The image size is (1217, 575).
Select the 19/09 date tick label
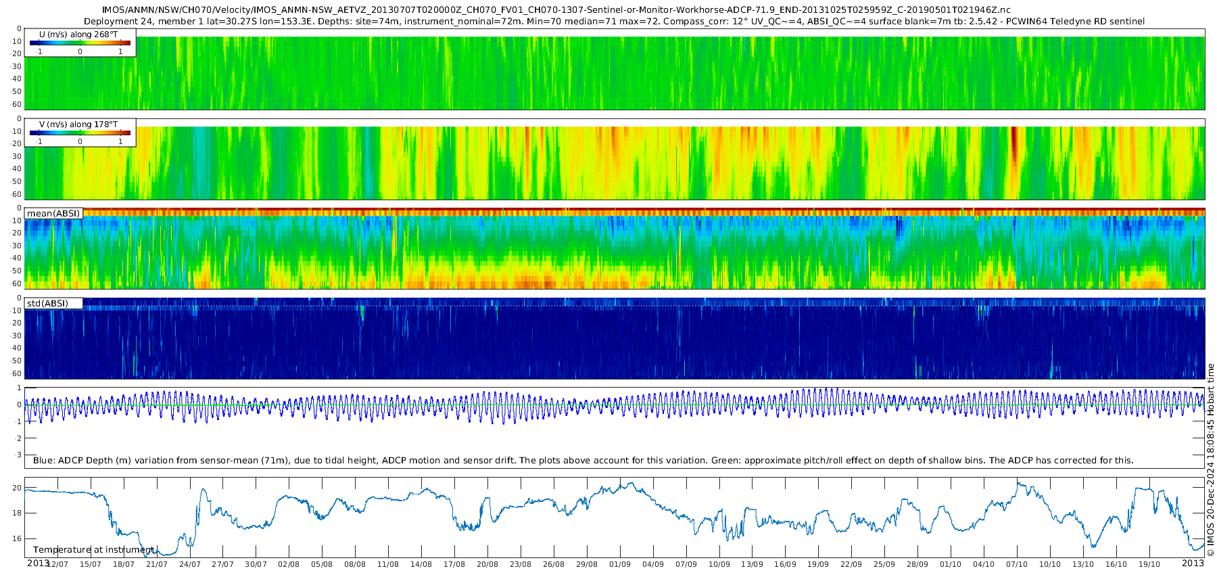point(817,564)
